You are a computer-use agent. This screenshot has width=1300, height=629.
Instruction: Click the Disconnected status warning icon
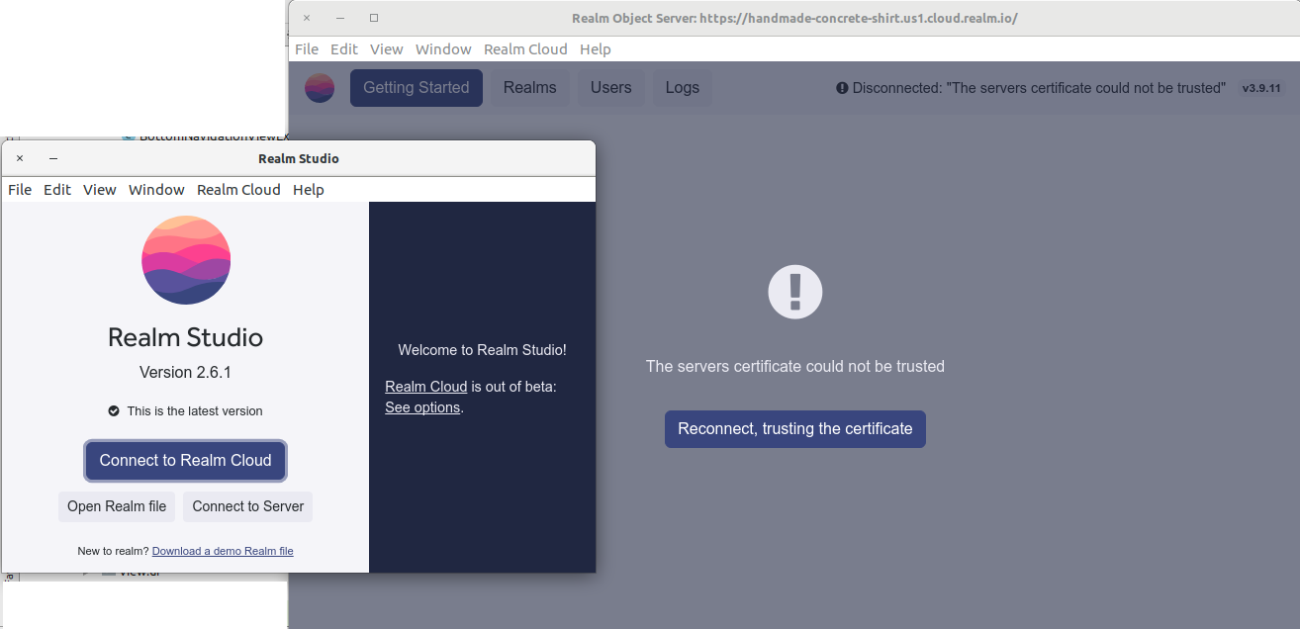(x=842, y=88)
